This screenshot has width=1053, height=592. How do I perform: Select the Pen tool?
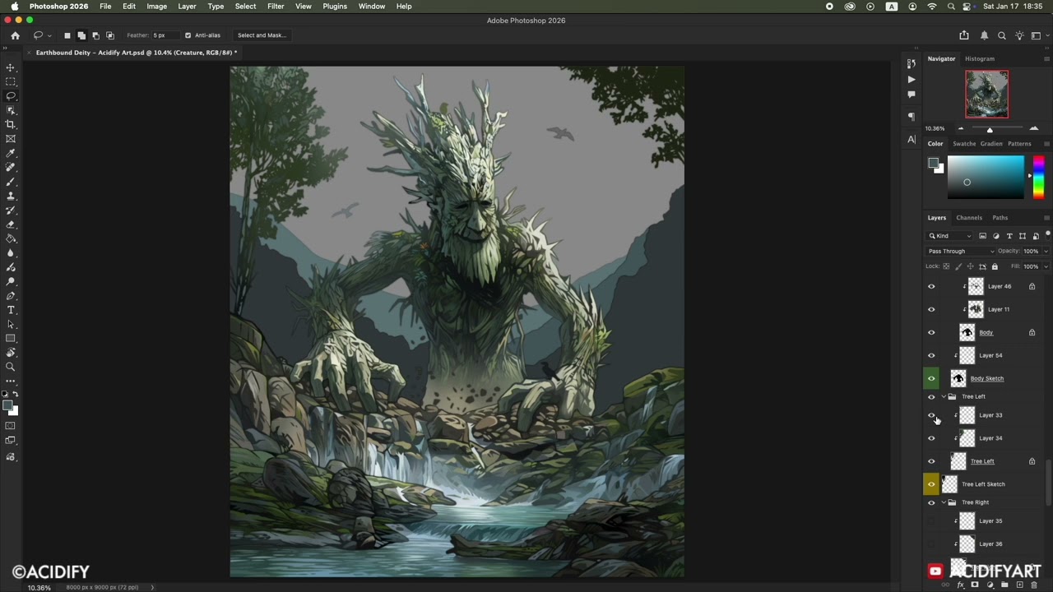(x=11, y=296)
